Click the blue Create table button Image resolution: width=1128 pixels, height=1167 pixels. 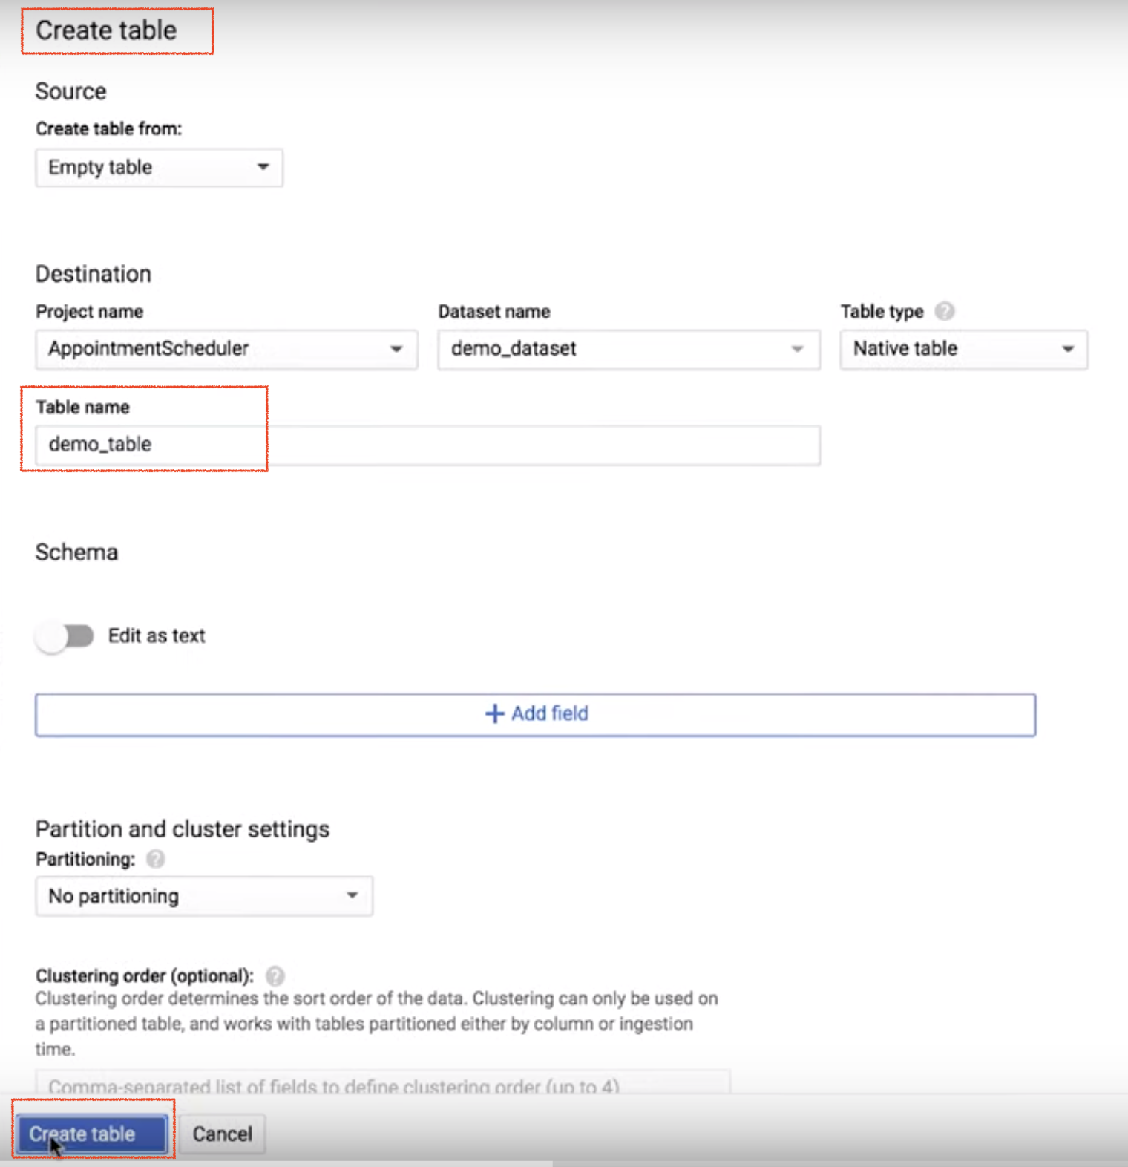pyautogui.click(x=92, y=1134)
